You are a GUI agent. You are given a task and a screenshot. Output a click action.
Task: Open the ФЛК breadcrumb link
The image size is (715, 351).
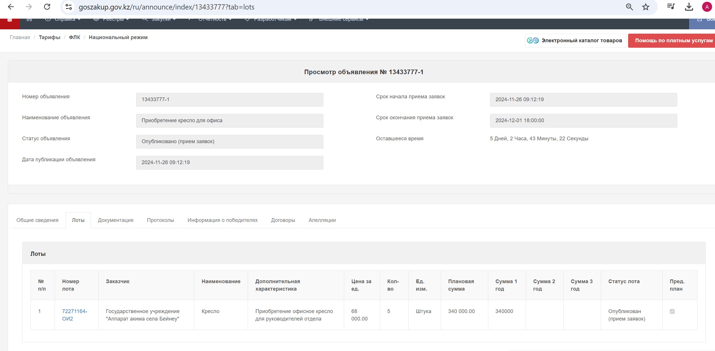click(x=75, y=37)
